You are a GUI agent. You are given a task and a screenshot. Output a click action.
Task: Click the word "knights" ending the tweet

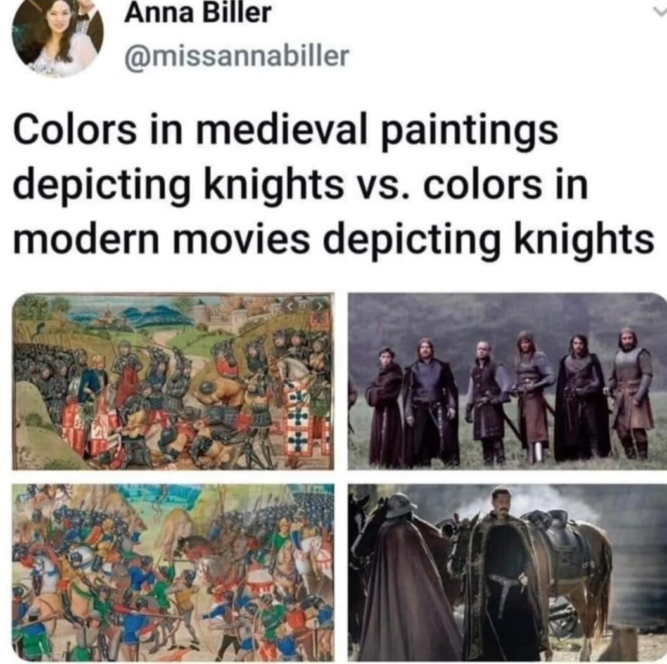585,239
